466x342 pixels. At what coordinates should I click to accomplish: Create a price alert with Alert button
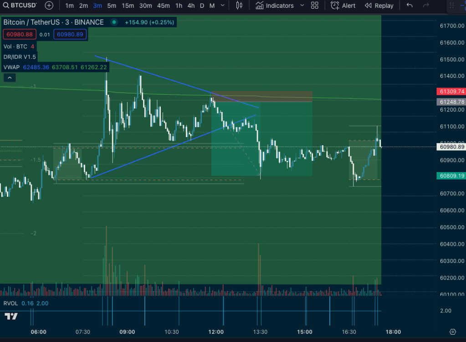tap(343, 5)
